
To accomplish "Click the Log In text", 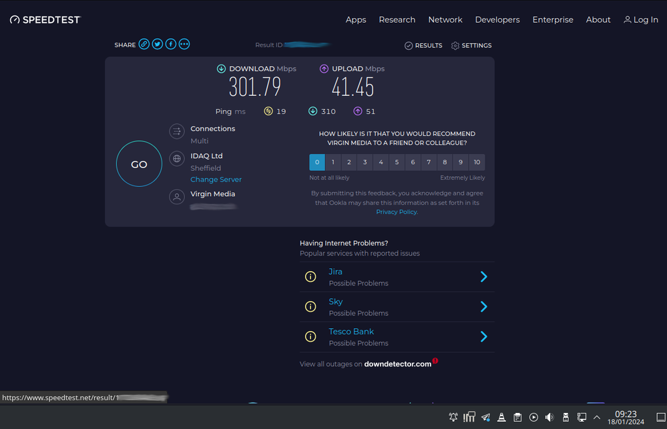I will [646, 19].
